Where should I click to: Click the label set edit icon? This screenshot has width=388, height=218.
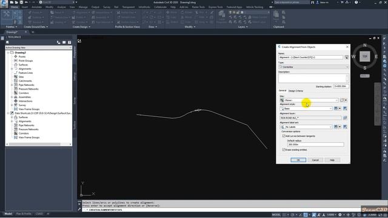click(336, 127)
